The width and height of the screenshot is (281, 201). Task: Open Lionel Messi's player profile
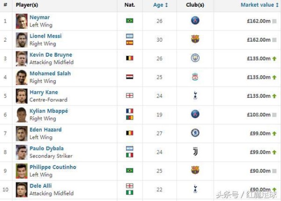point(45,36)
